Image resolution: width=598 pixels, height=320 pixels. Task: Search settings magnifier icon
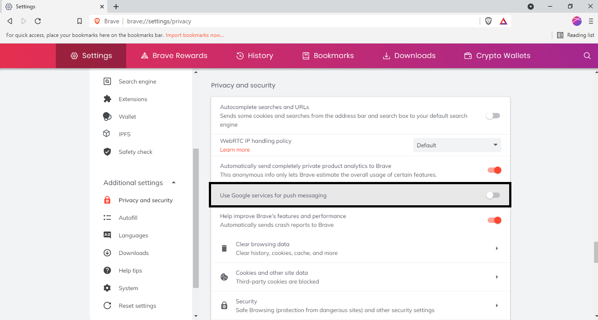pyautogui.click(x=587, y=56)
